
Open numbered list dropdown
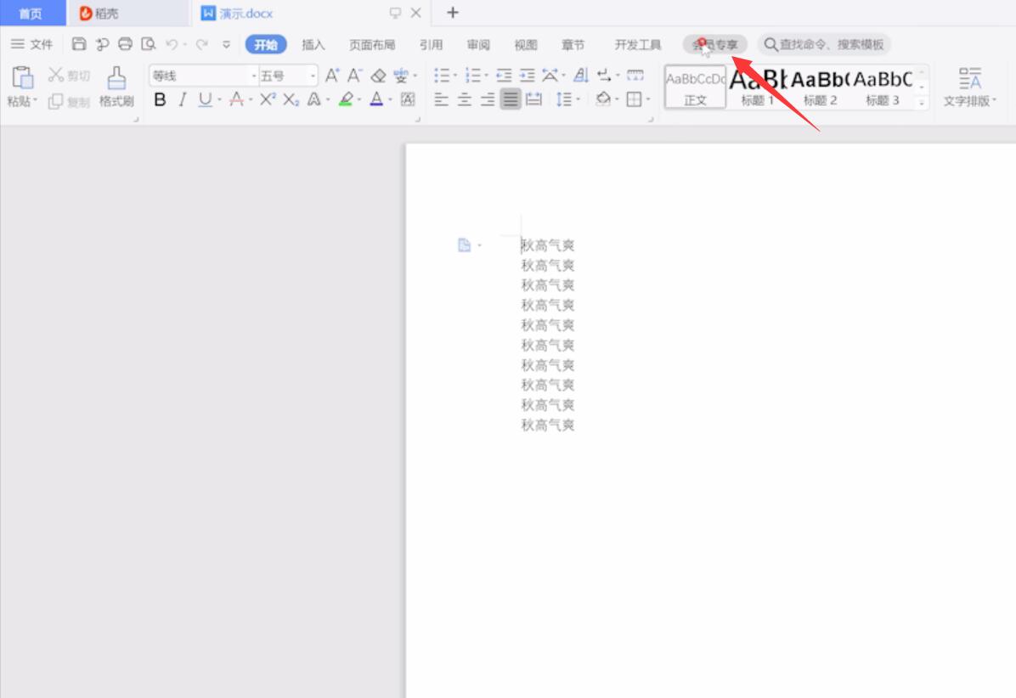coord(487,76)
